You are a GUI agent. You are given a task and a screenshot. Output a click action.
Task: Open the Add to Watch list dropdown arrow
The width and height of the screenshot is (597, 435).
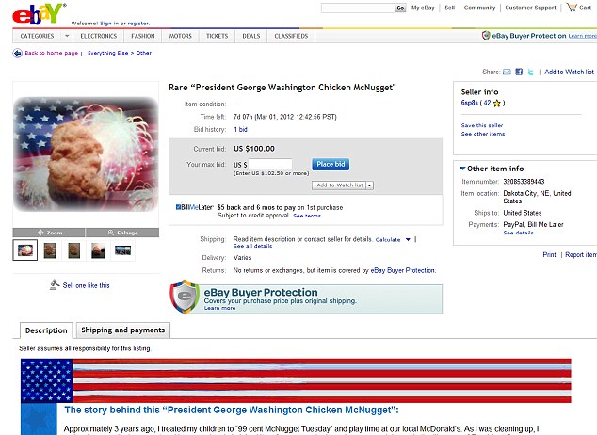pos(369,185)
